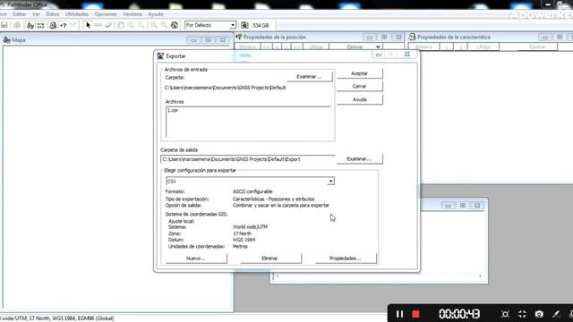
Task: Click Eliminar in característica properties panel
Action: tap(537, 47)
